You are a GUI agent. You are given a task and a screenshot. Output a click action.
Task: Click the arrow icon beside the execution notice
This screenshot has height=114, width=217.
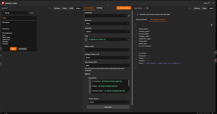tap(137, 14)
